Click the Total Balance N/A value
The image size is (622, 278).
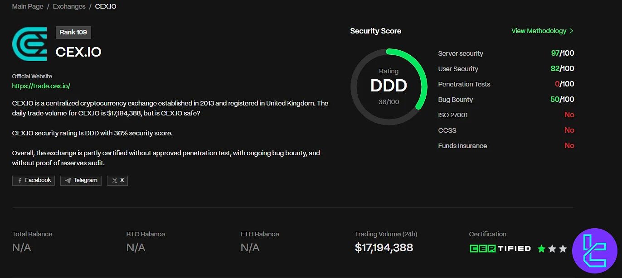pyautogui.click(x=22, y=248)
